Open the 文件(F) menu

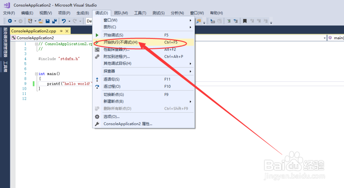[x=9, y=13]
